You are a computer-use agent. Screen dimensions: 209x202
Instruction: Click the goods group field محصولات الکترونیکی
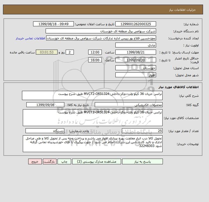(128, 105)
